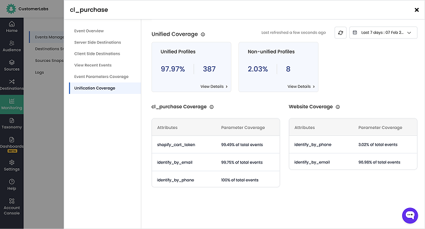This screenshot has width=425, height=229.
Task: Click 'Last refreshed a few seconds ago' text
Action: (x=294, y=33)
